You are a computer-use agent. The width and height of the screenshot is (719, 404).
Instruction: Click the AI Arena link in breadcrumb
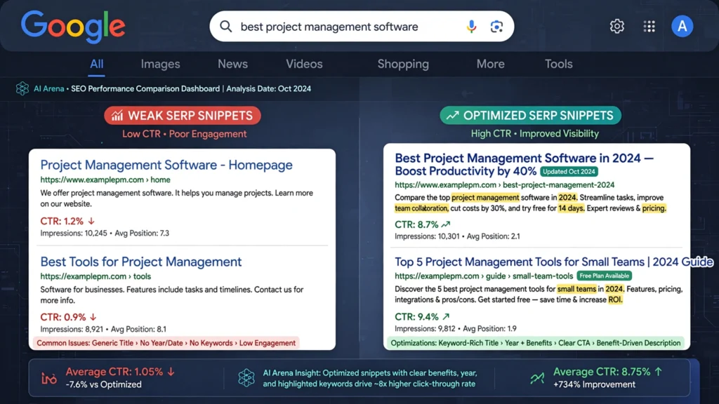(x=48, y=89)
